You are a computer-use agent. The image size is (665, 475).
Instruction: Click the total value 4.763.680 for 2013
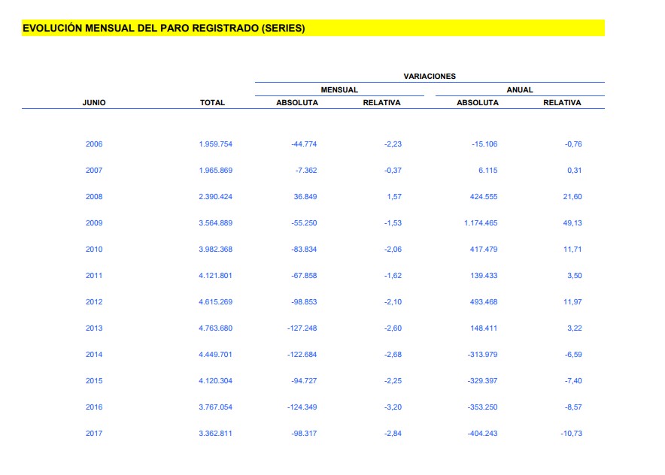point(215,328)
